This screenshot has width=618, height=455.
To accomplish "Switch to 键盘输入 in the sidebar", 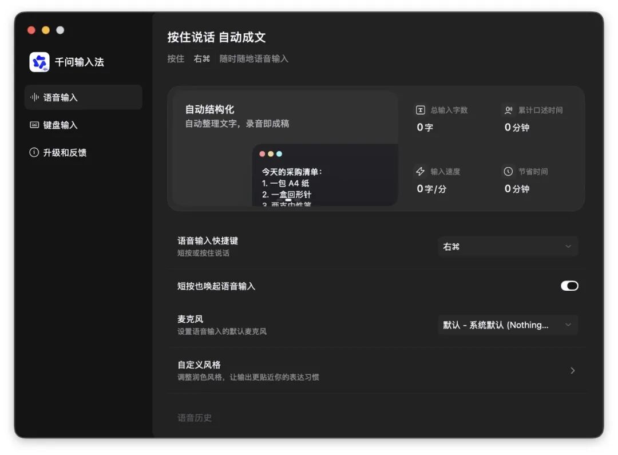I will tap(83, 125).
